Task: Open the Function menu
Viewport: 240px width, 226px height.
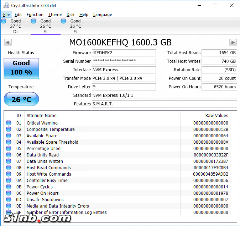Action: tap(35, 15)
